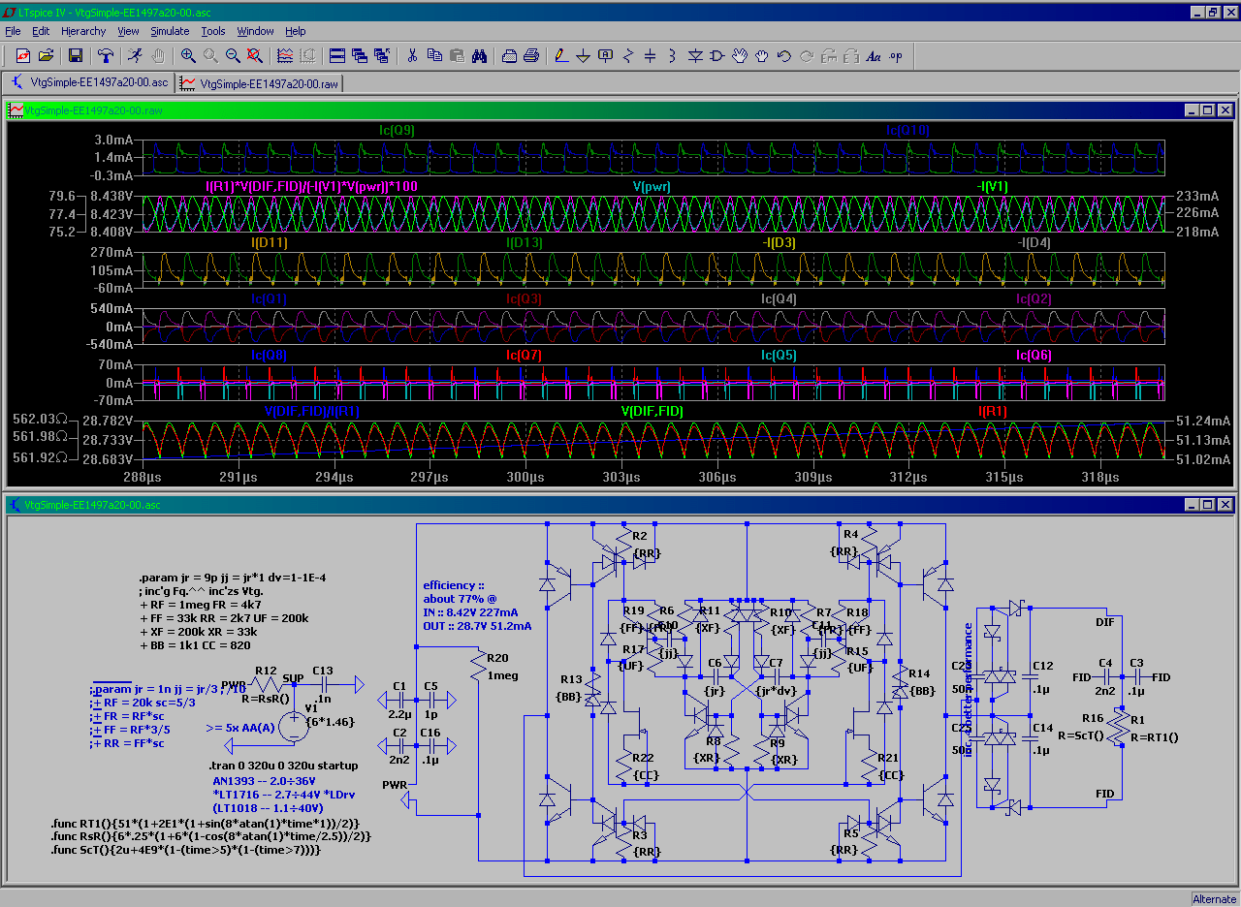Select the Capacitor tool in the toolbar
The height and width of the screenshot is (907, 1241).
651,56
